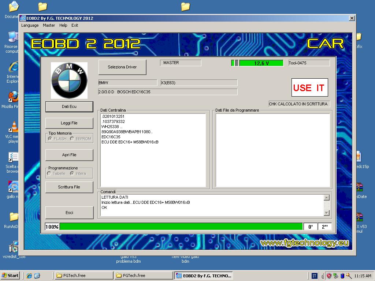Click the magic wand tray icon

tap(349, 276)
